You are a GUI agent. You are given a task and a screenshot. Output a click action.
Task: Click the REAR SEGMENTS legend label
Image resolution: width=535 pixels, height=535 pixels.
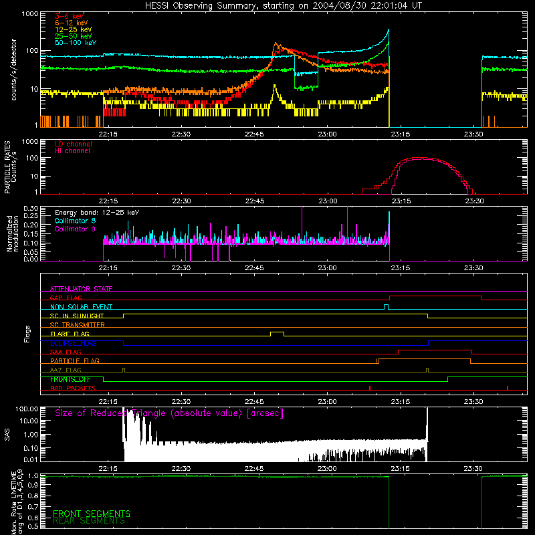pyautogui.click(x=89, y=521)
